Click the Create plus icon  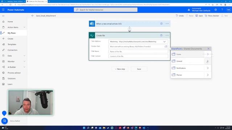3,39
